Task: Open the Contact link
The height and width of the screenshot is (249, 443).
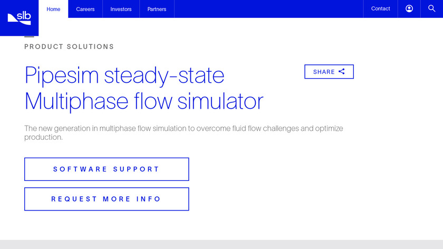Action: pyautogui.click(x=381, y=9)
